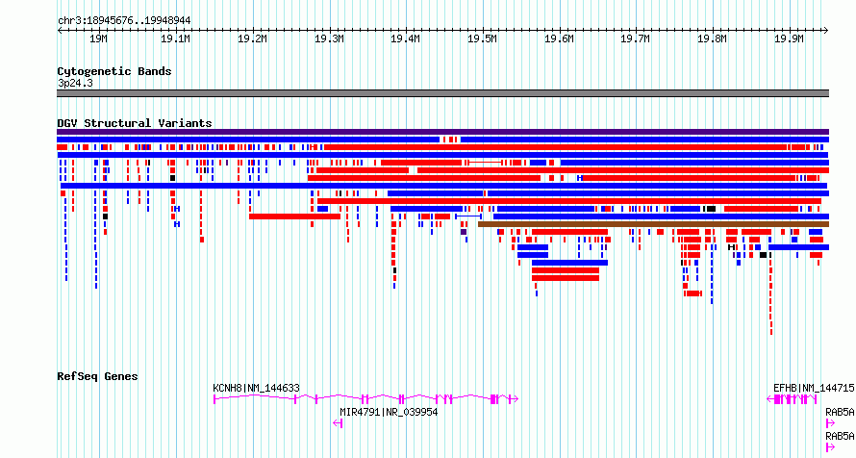Viewport: 856px width, 458px height.
Task: Select the red variant bar spanning 19.2M to 19.3M
Action: pyautogui.click(x=295, y=216)
